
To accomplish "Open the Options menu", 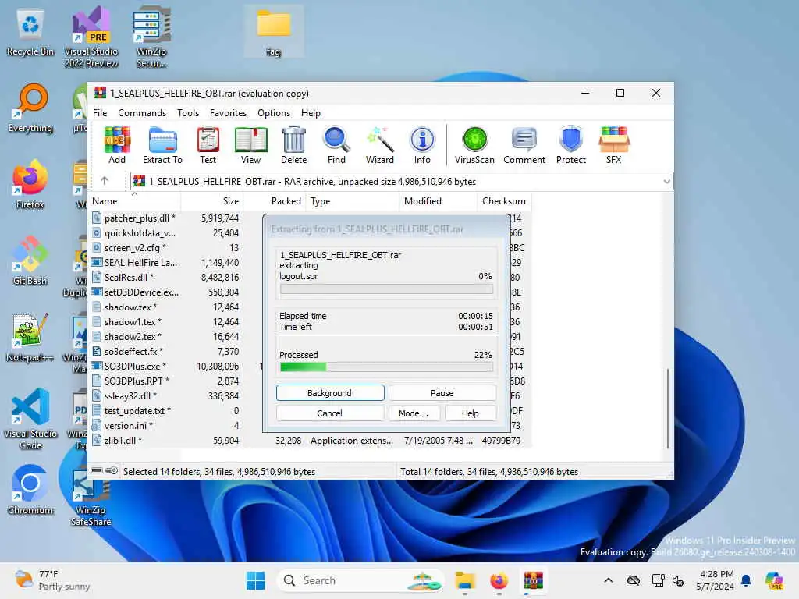I will (274, 112).
